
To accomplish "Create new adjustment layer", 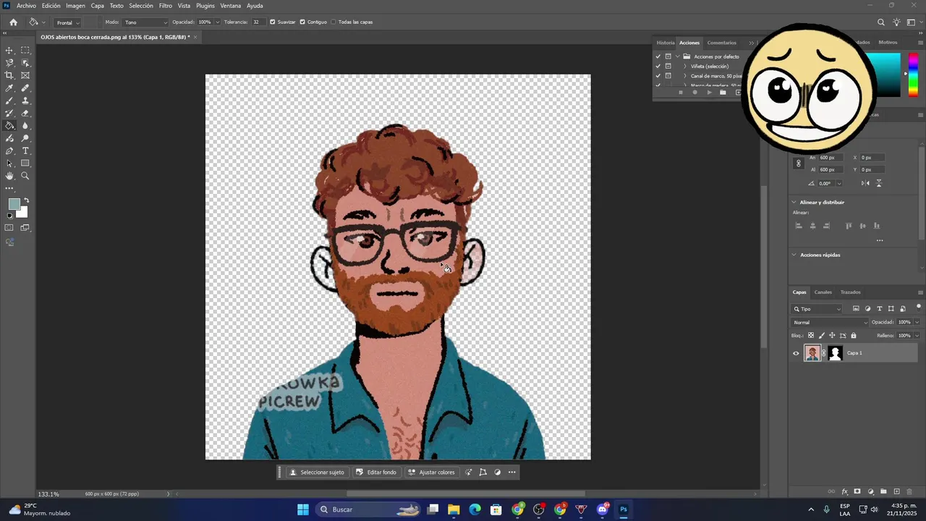I will (x=870, y=491).
